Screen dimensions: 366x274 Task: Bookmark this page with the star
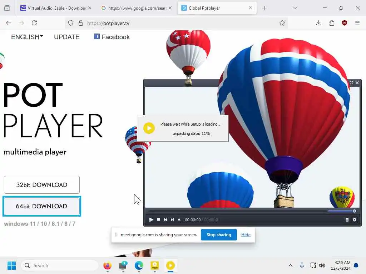[282, 23]
